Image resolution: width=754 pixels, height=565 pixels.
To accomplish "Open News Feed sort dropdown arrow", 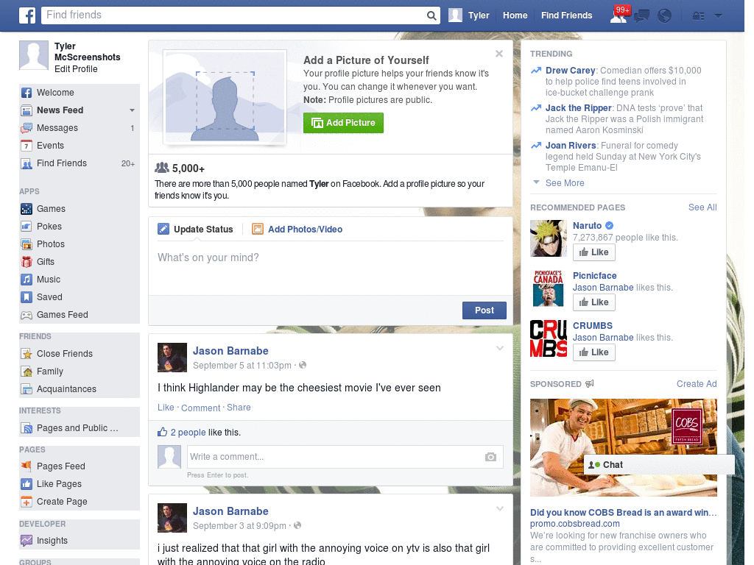I will pos(132,110).
